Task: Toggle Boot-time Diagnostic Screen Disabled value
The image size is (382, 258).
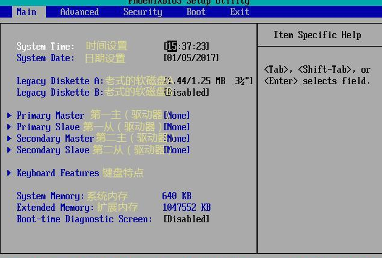Action: (186, 219)
